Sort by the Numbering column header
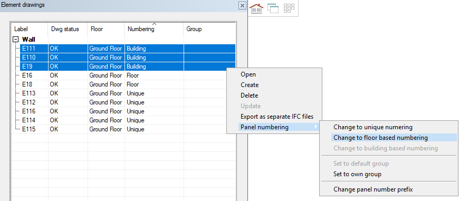 click(x=154, y=29)
